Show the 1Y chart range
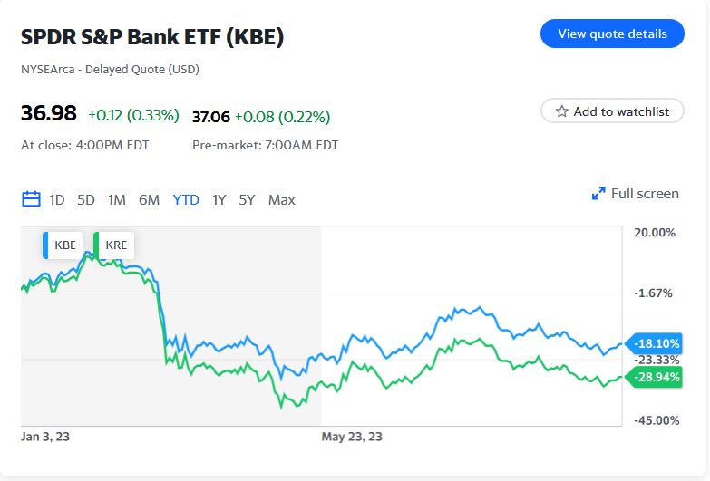 click(x=219, y=200)
